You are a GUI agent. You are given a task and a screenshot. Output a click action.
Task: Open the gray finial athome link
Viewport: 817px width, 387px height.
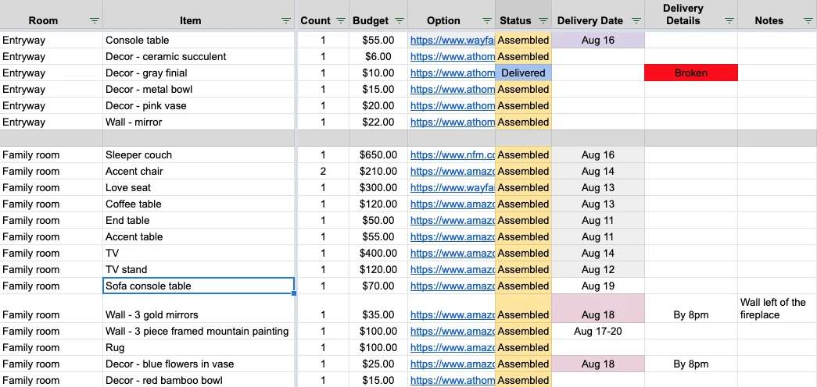452,73
